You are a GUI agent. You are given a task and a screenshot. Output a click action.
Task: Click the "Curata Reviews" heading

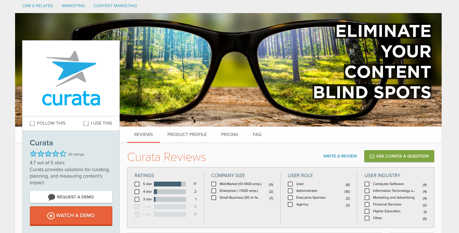tap(167, 157)
